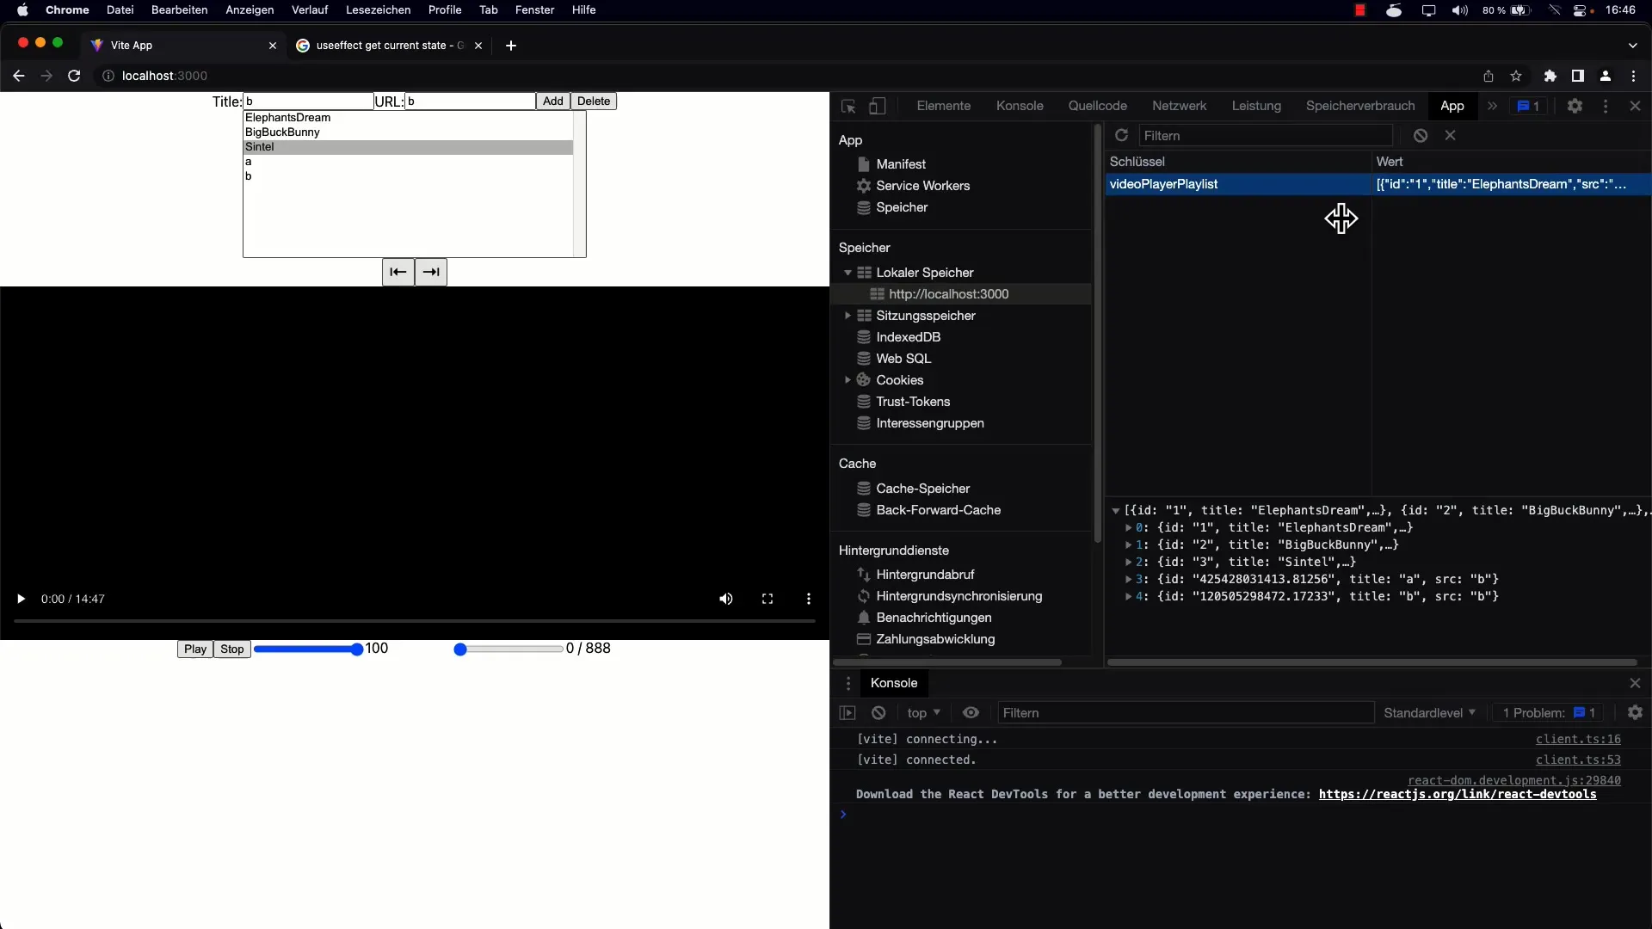Open the top context dropdown

[924, 713]
